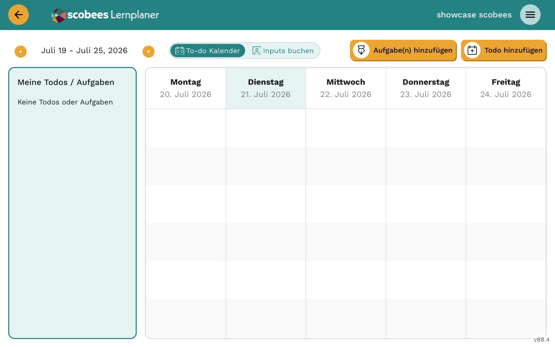Click showcase scobees user name

[x=474, y=15]
